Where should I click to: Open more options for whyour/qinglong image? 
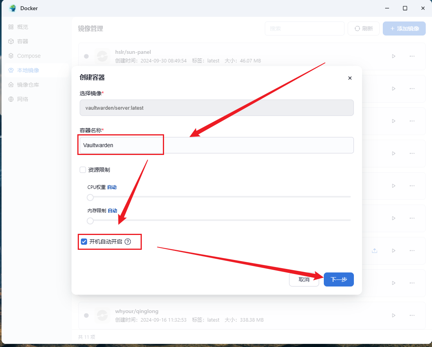412,315
